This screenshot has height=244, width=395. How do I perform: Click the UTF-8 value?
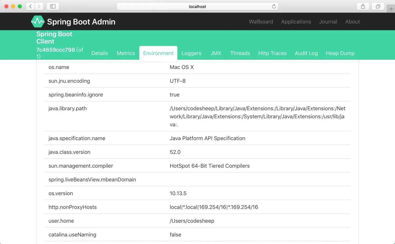(x=178, y=81)
